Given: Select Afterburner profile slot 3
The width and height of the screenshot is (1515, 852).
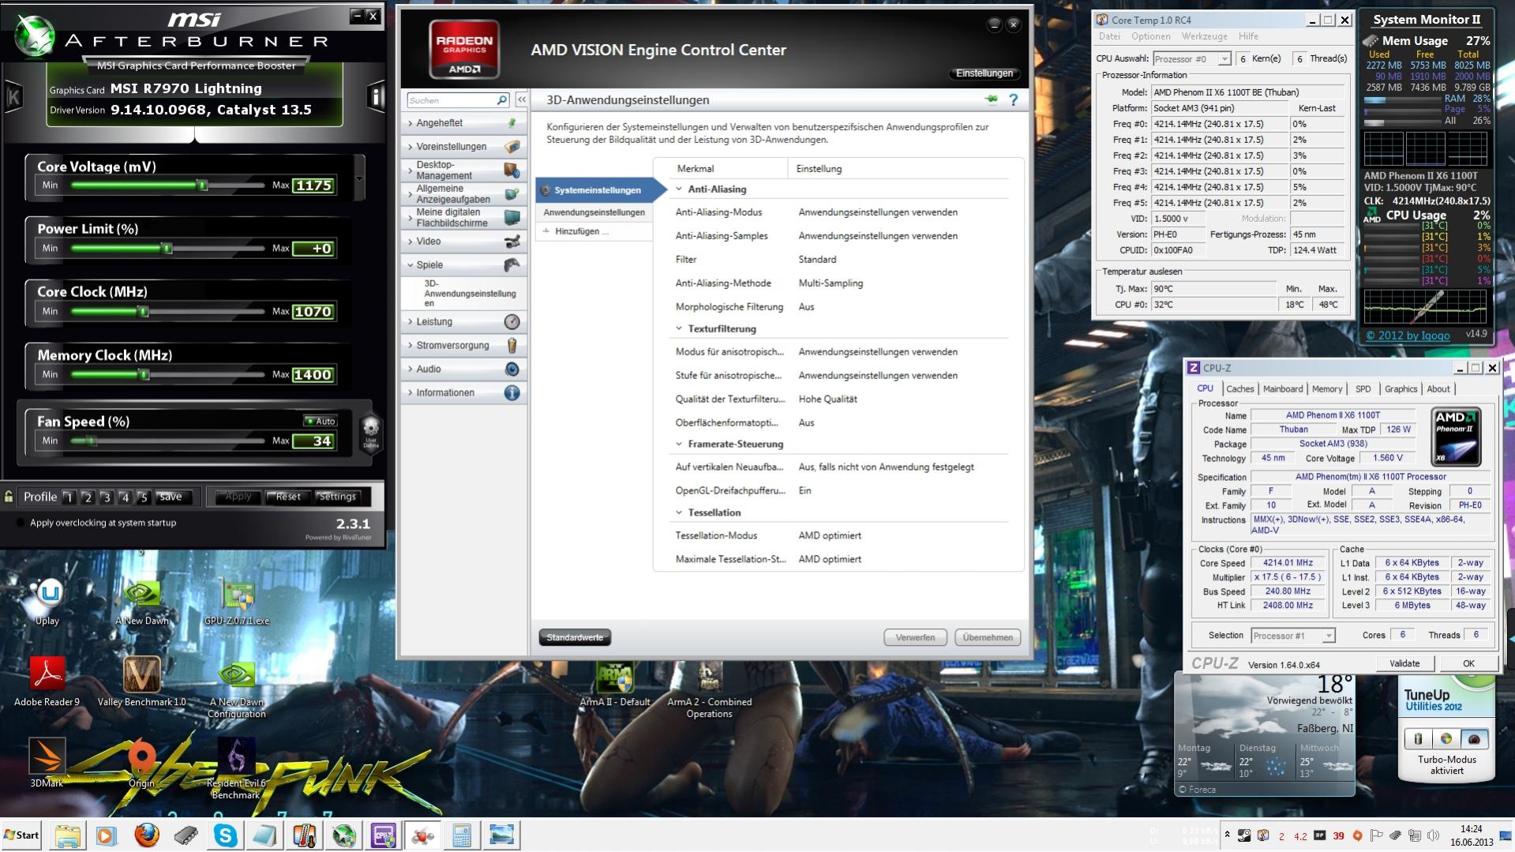Looking at the screenshot, I should tap(106, 497).
